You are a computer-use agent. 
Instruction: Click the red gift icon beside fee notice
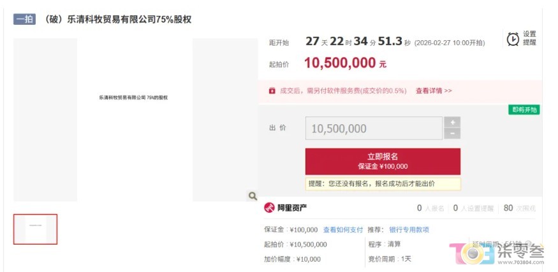272,90
